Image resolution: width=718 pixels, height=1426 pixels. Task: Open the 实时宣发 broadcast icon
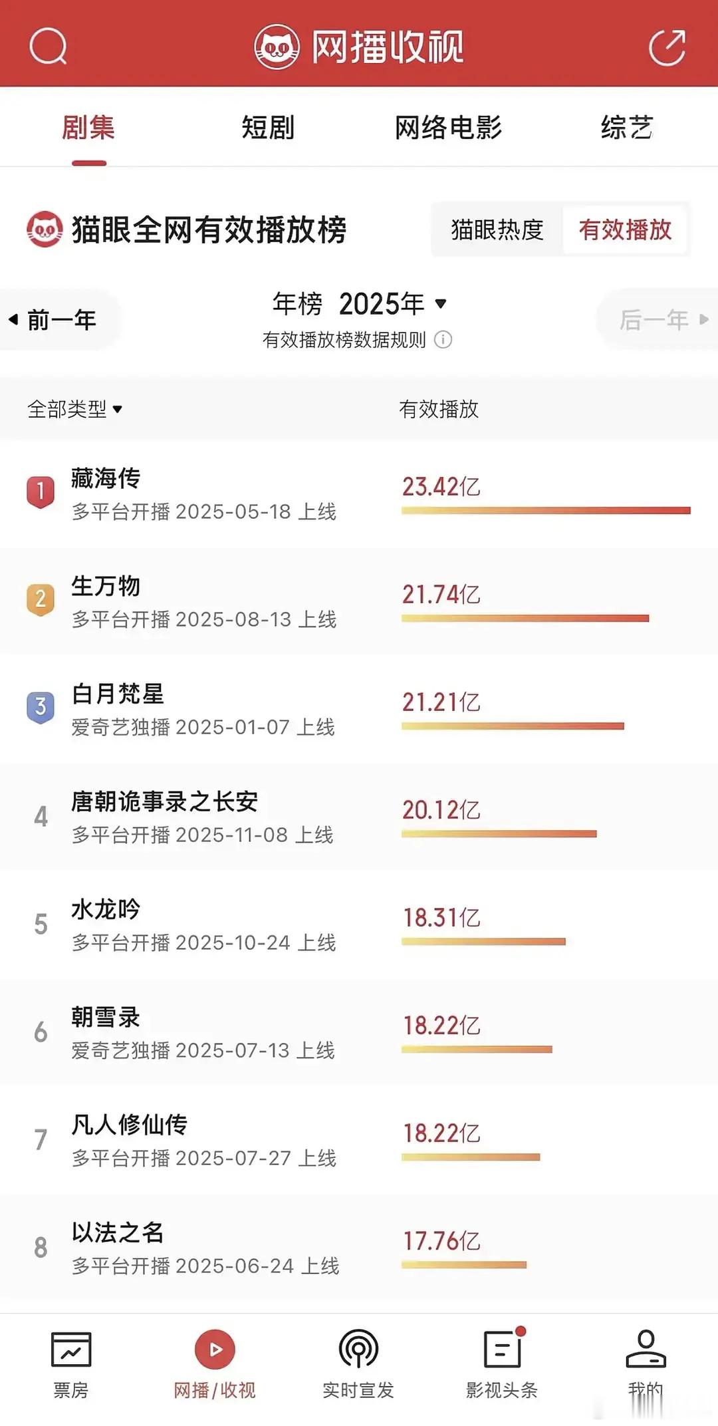(x=358, y=1349)
